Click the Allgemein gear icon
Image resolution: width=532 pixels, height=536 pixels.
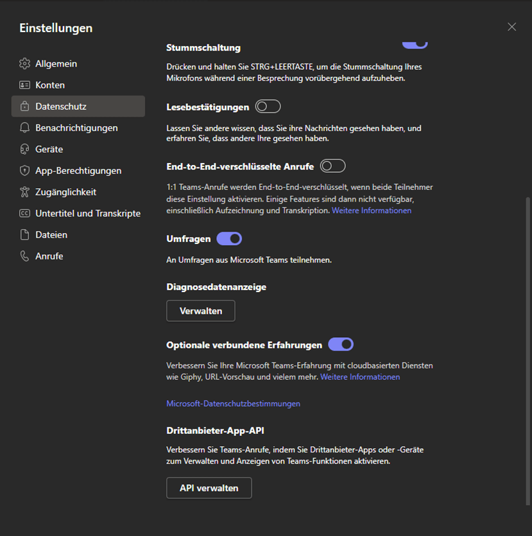(24, 64)
